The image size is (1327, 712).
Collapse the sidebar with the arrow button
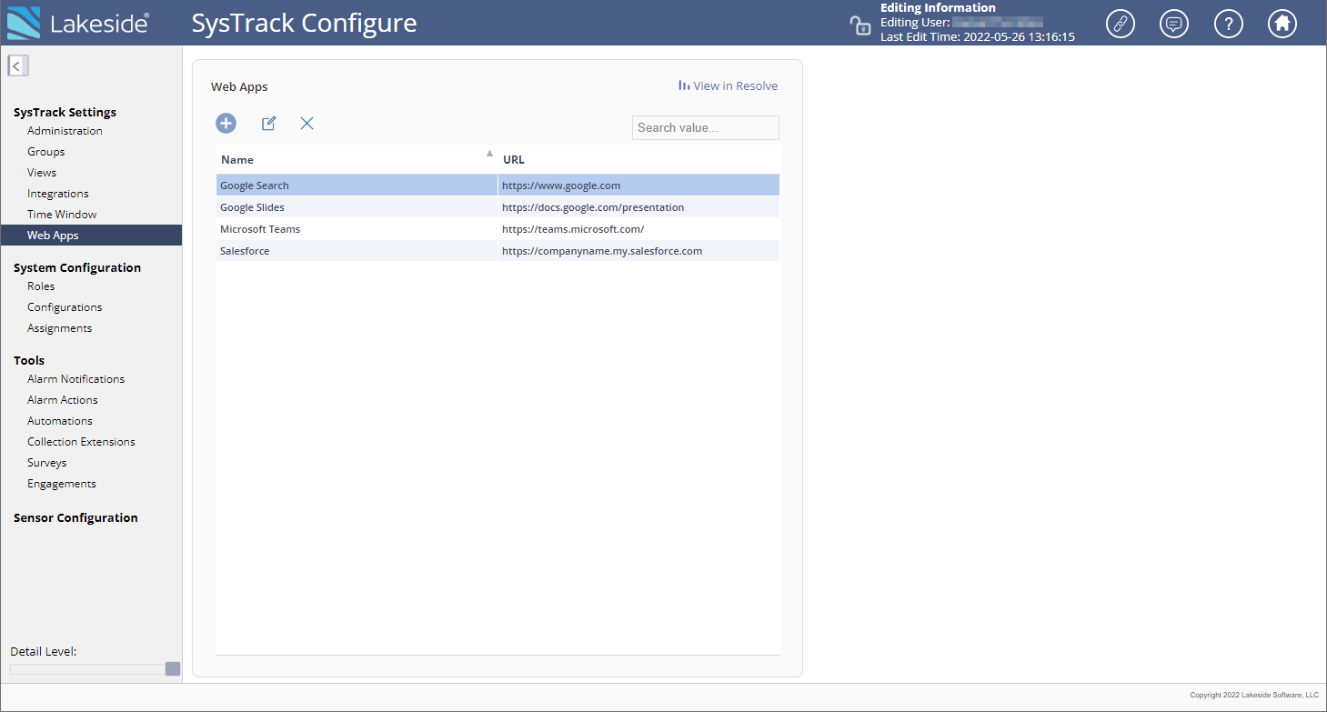click(18, 65)
